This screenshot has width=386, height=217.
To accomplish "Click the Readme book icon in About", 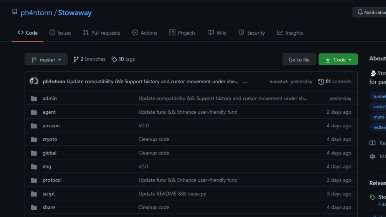I will 372,143.
